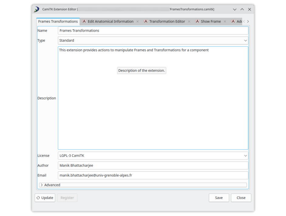Close the Edit Anatomical Information tab
The height and width of the screenshot is (216, 286).
[x=138, y=21]
